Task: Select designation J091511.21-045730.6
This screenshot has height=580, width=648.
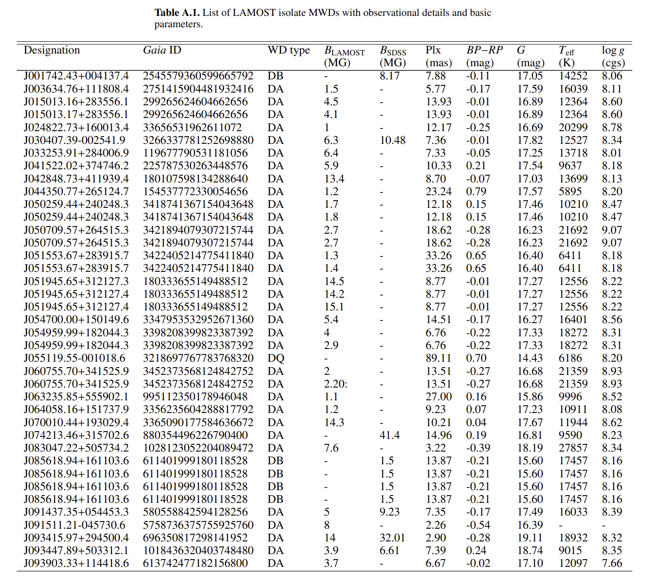Action: click(74, 525)
